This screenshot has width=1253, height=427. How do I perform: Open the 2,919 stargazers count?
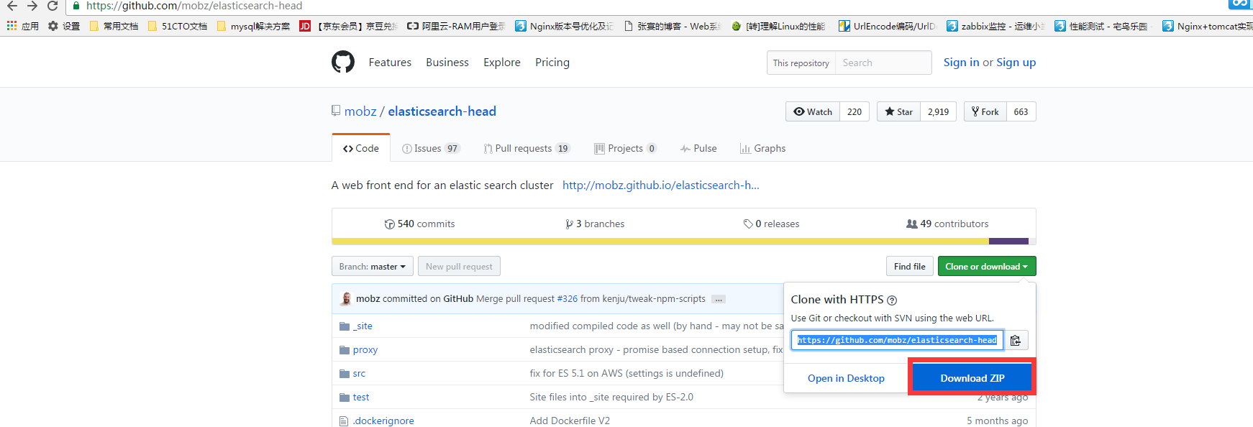click(938, 111)
